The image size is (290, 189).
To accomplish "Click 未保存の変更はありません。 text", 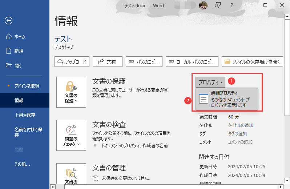I will (x=126, y=178).
